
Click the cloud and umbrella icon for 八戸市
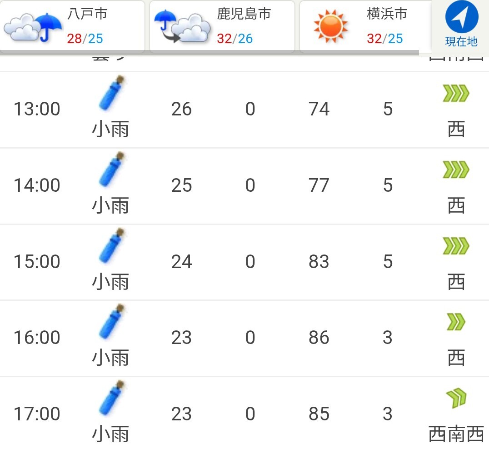33,27
